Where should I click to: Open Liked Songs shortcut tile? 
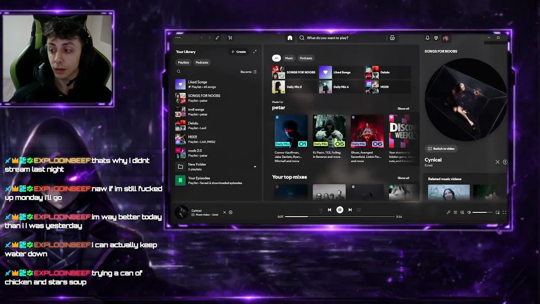pos(341,72)
